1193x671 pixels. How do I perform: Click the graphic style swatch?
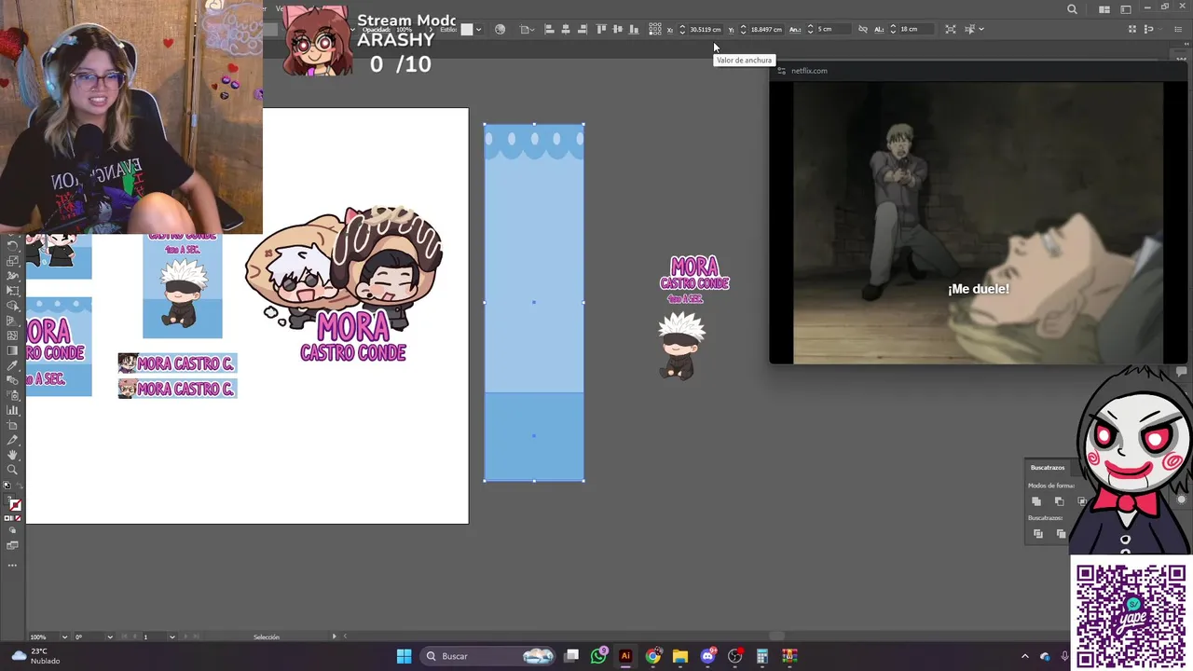pos(467,29)
